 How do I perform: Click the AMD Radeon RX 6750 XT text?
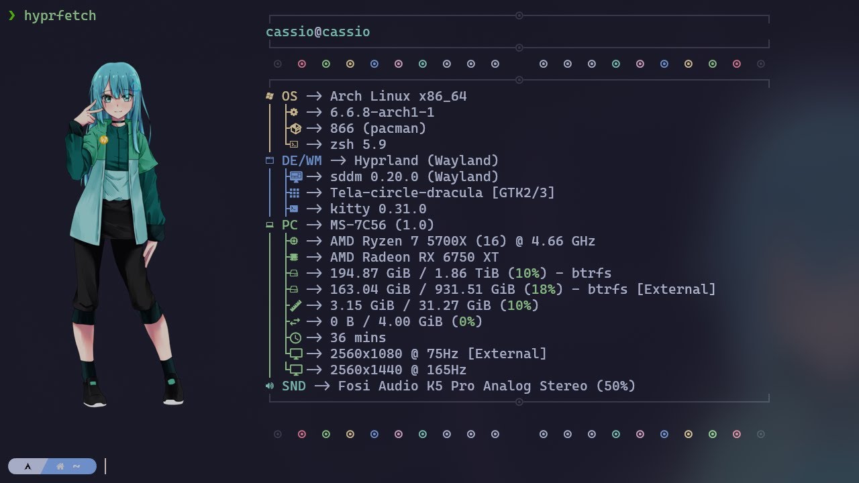(415, 257)
